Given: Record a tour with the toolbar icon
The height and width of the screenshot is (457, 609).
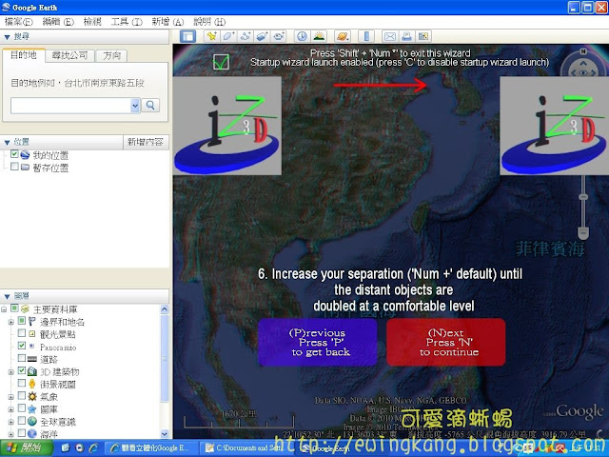Looking at the screenshot, I should click(x=279, y=36).
